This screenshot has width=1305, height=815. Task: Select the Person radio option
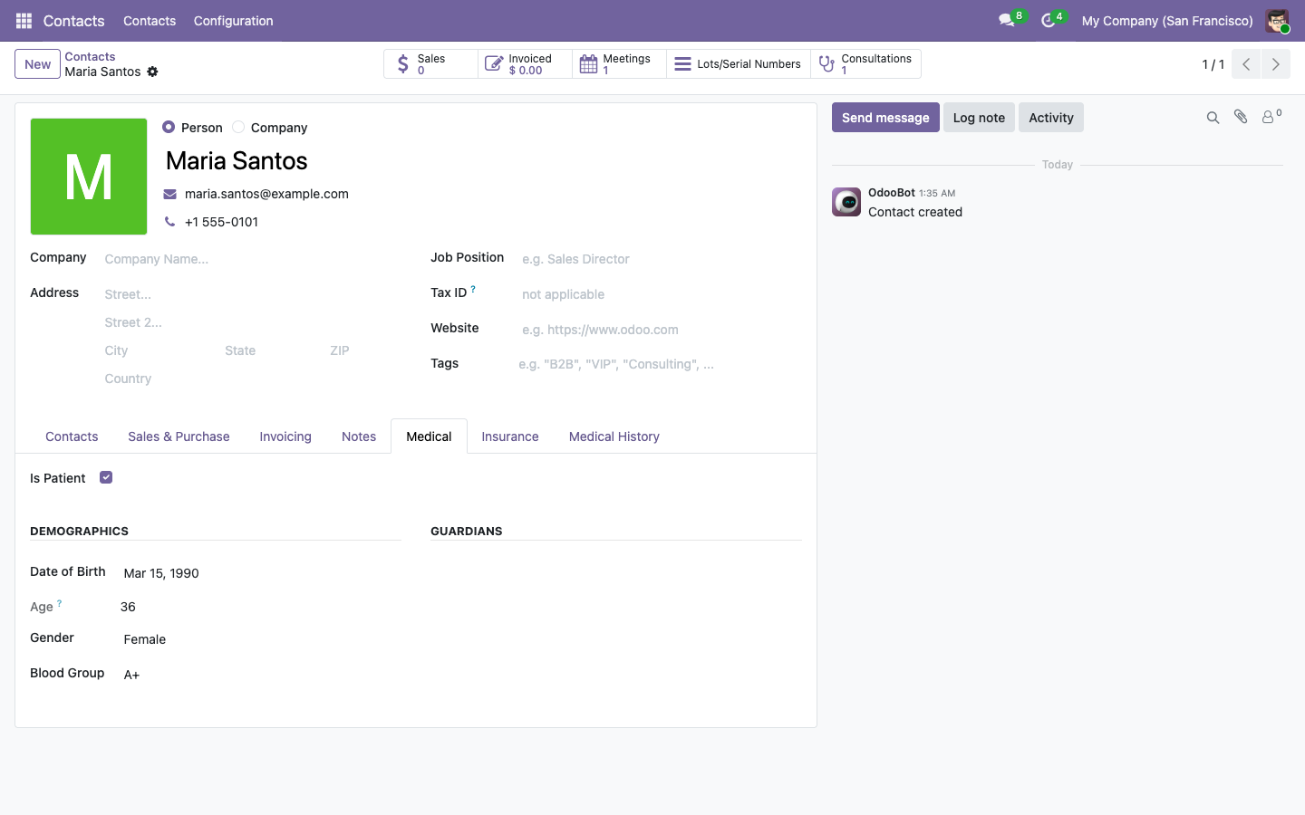click(169, 128)
